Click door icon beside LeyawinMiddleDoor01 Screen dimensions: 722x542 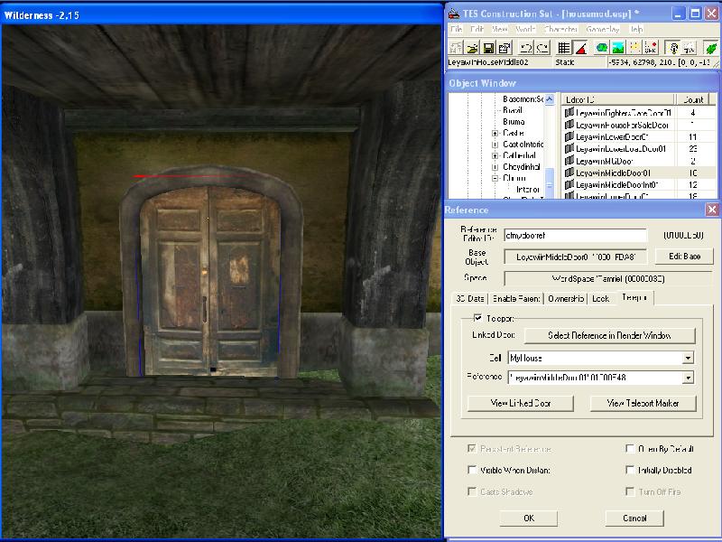(569, 173)
